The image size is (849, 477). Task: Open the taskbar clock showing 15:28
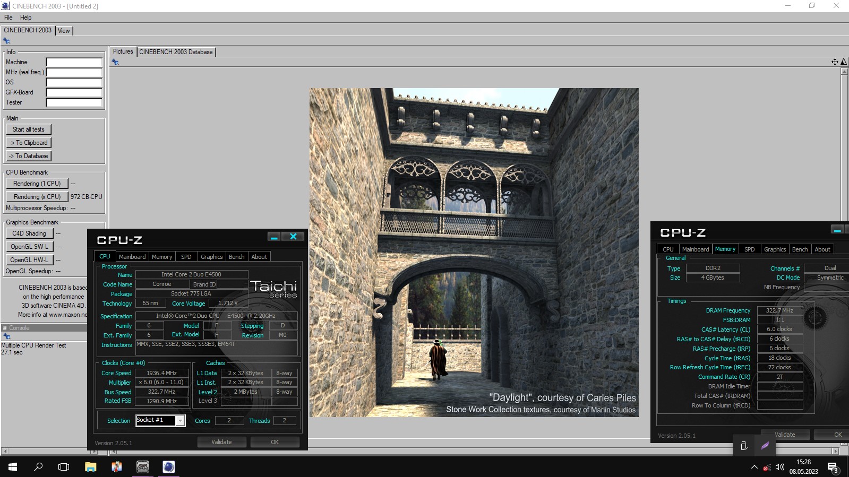click(x=803, y=467)
